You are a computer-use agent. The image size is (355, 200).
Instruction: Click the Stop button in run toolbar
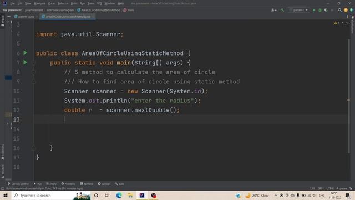332,10
